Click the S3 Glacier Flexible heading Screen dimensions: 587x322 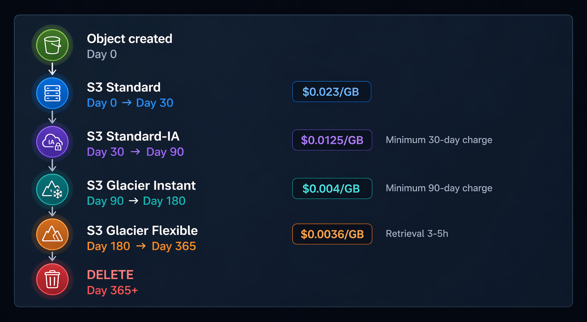click(x=142, y=230)
